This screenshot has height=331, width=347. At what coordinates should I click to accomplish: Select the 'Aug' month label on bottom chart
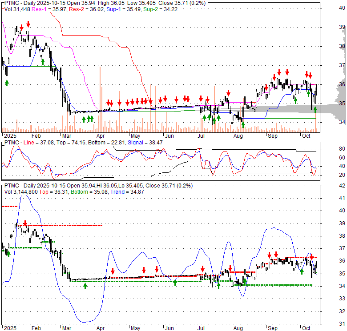pos(238,328)
